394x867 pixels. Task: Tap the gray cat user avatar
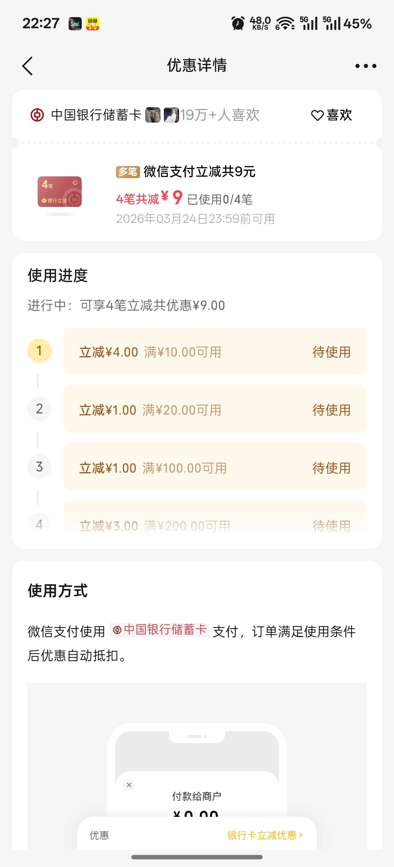[x=153, y=115]
